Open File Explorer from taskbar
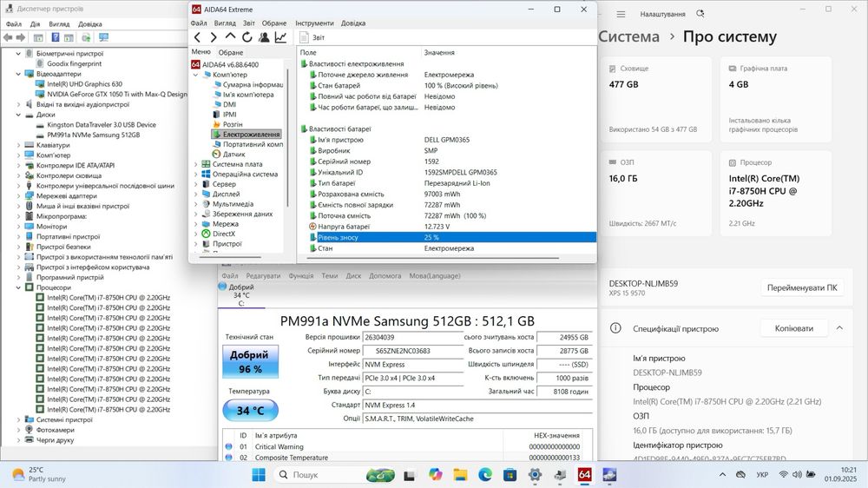The image size is (868, 488). (460, 475)
